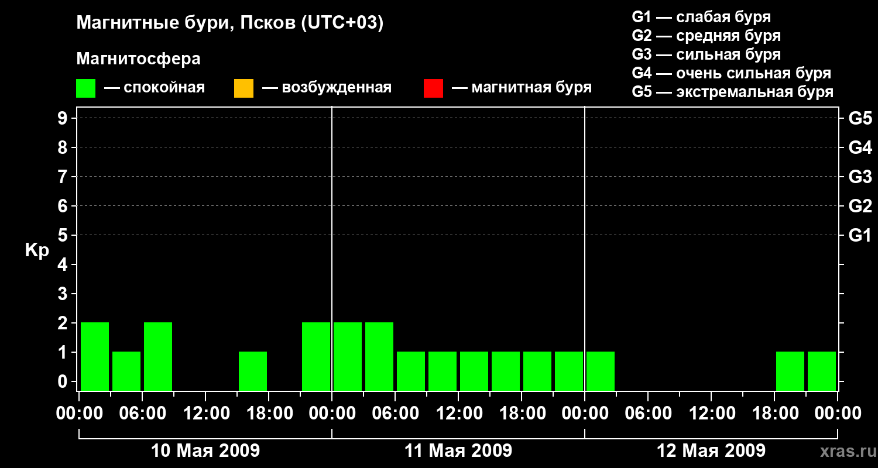This screenshot has width=878, height=468.
Task: Click the 03:00–06:00 bar on 11 Мая
Action: point(379,356)
